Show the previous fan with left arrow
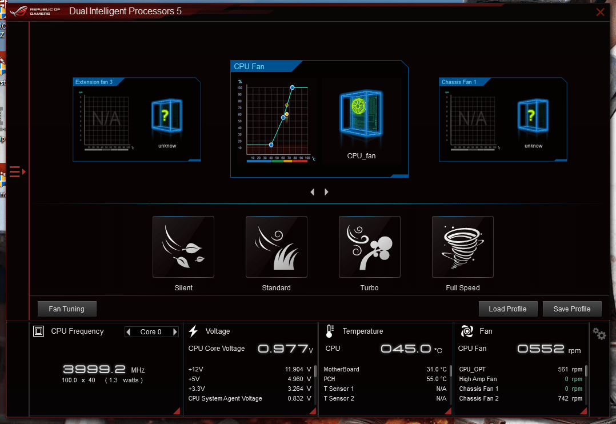The height and width of the screenshot is (424, 616). [x=313, y=192]
